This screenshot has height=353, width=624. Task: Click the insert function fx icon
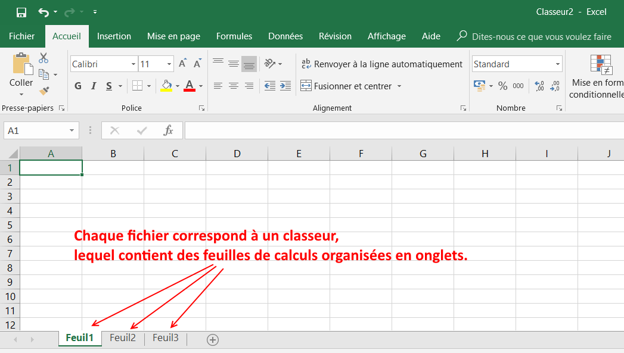point(169,130)
